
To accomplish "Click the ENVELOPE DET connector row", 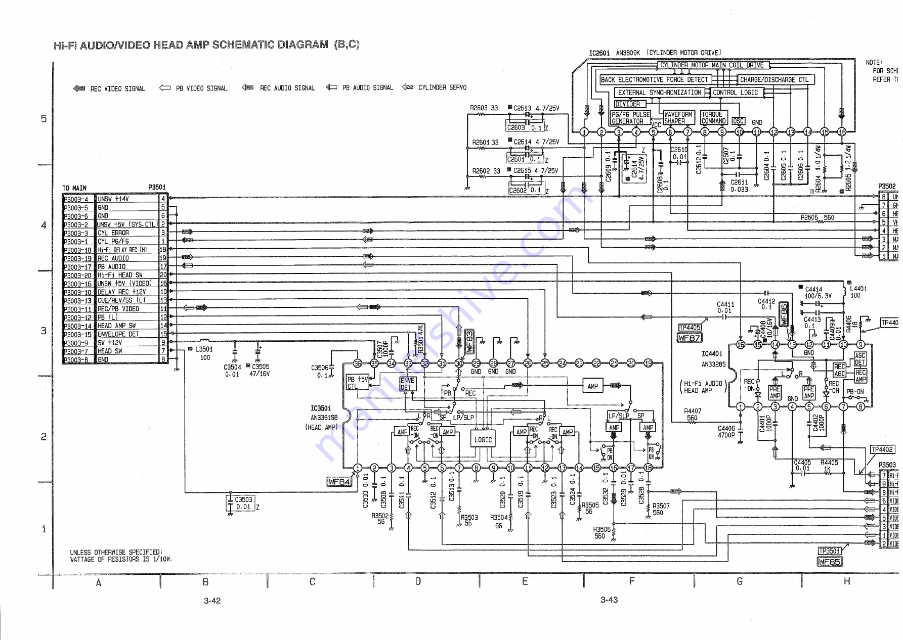I will tap(115, 334).
